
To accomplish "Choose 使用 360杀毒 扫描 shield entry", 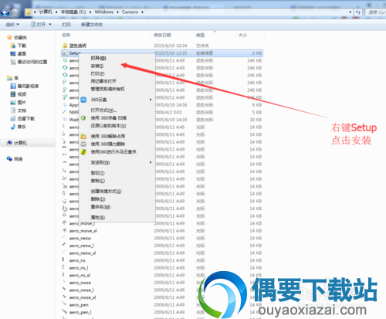I will click(x=117, y=118).
